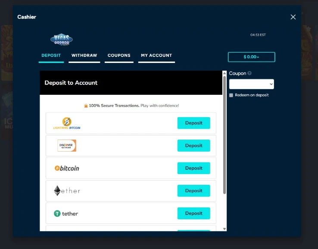Click the Vegas Casino logo
Viewport: 318px width, 249px height.
pos(62,40)
